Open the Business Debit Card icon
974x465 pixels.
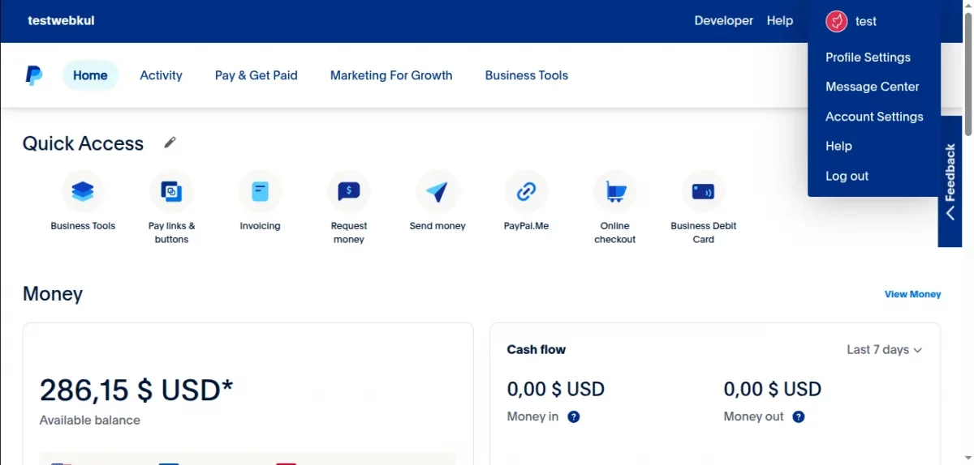click(x=703, y=192)
